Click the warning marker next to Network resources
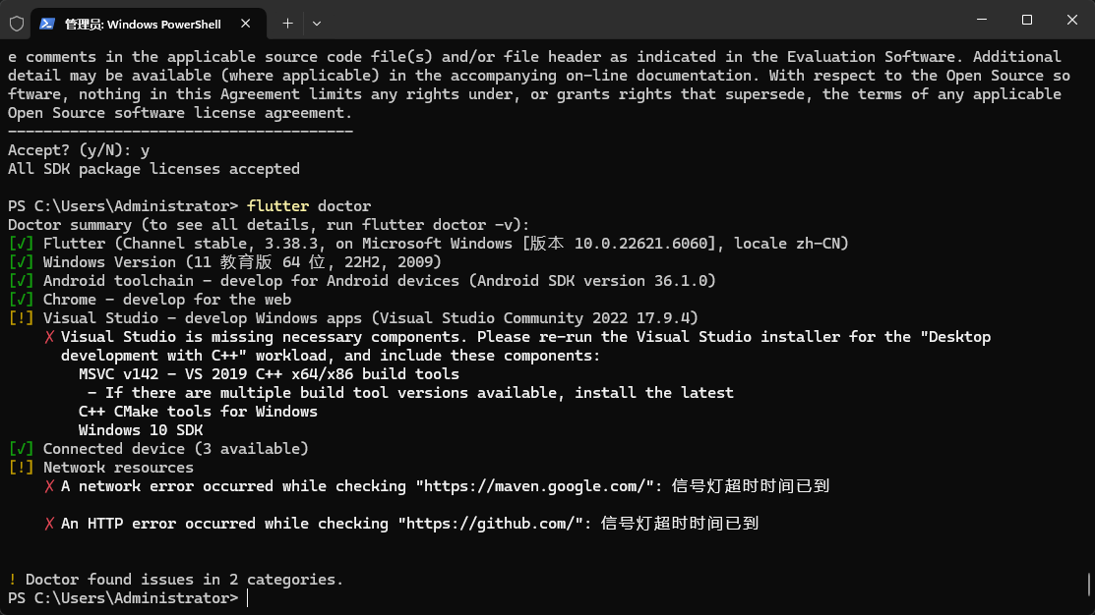1095x615 pixels. (x=21, y=467)
